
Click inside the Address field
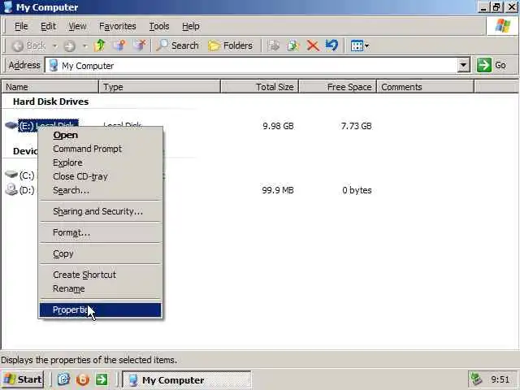click(252, 66)
